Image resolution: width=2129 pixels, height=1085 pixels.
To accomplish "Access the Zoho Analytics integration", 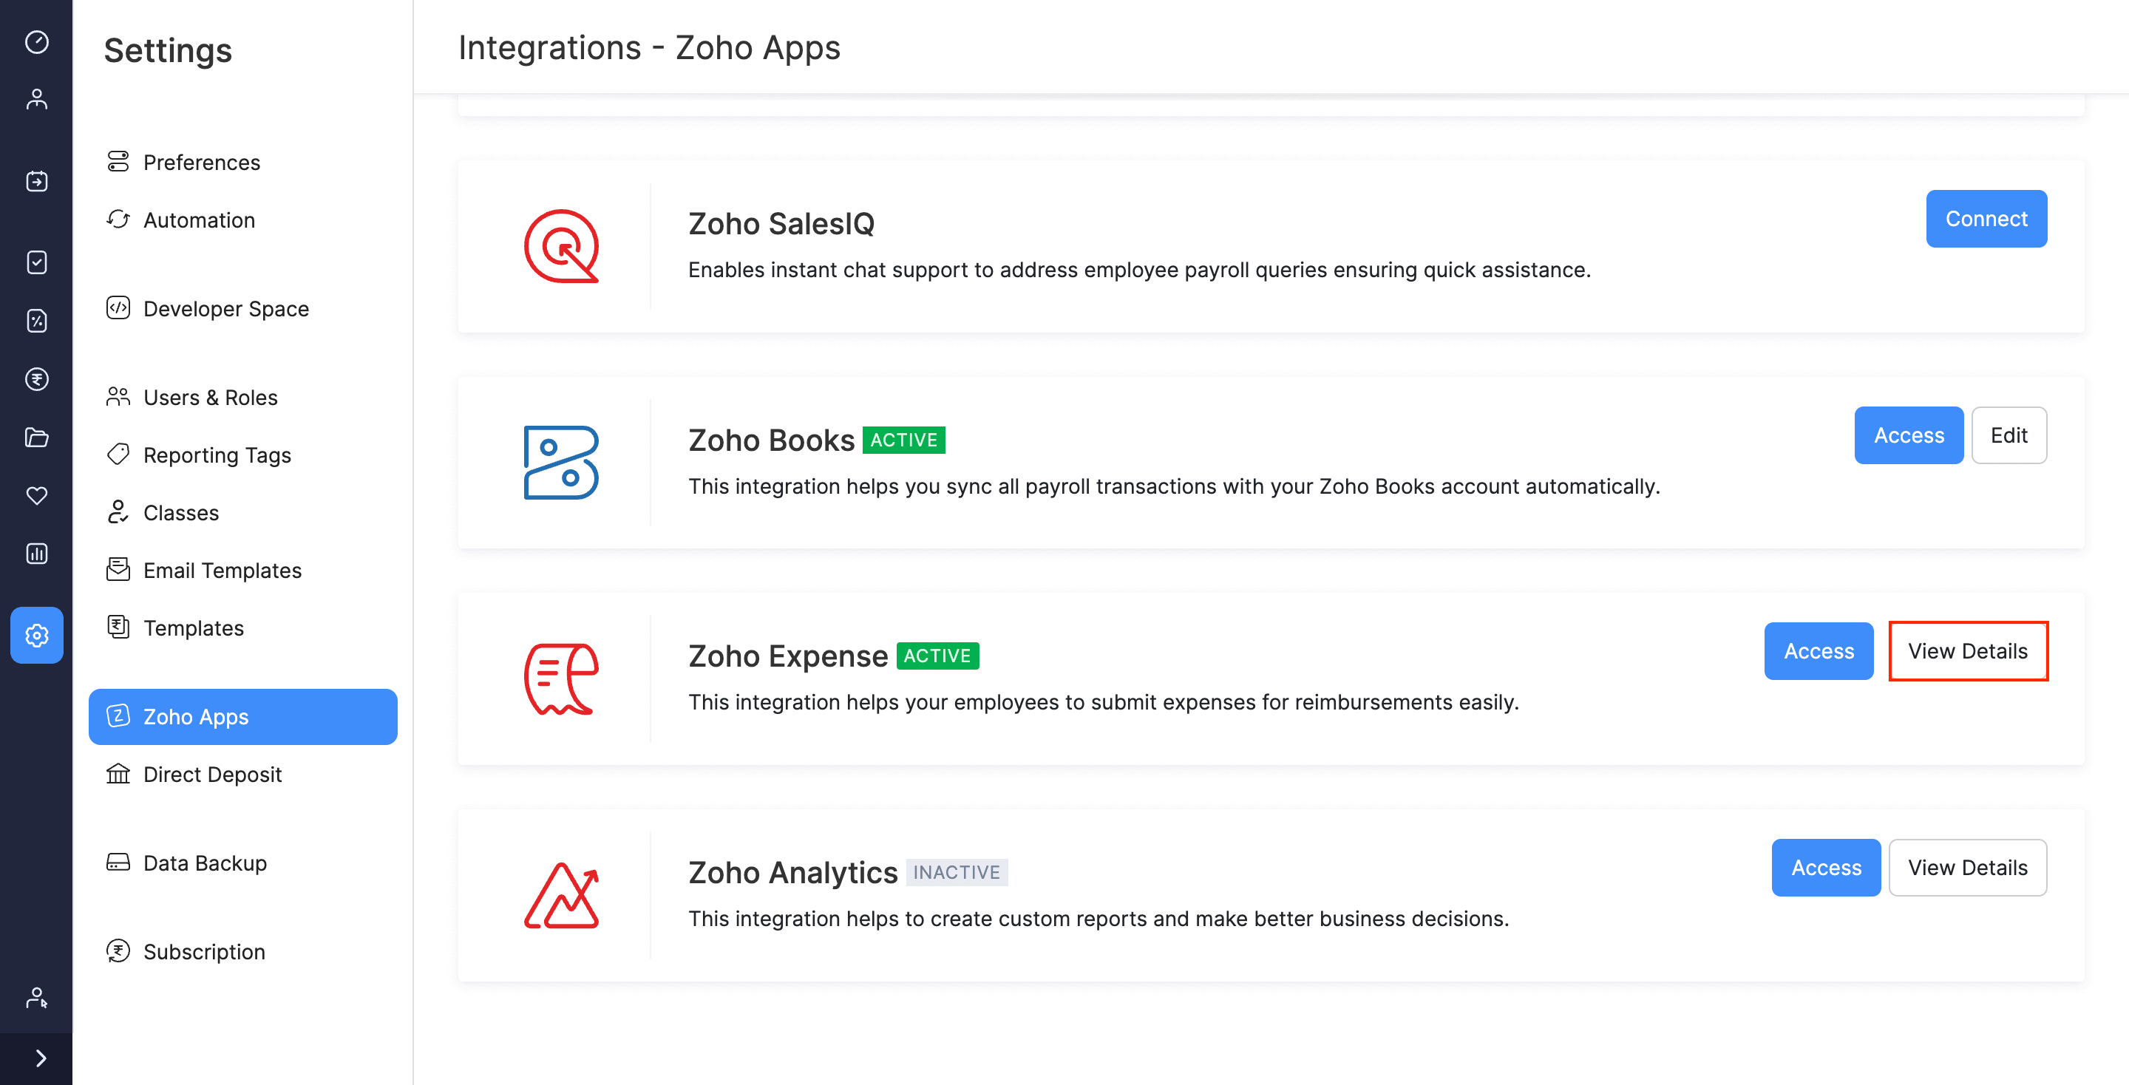I will [x=1825, y=868].
